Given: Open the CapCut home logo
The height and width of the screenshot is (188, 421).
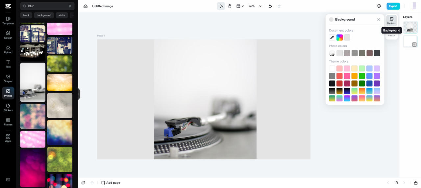Looking at the screenshot, I should 8,6.
